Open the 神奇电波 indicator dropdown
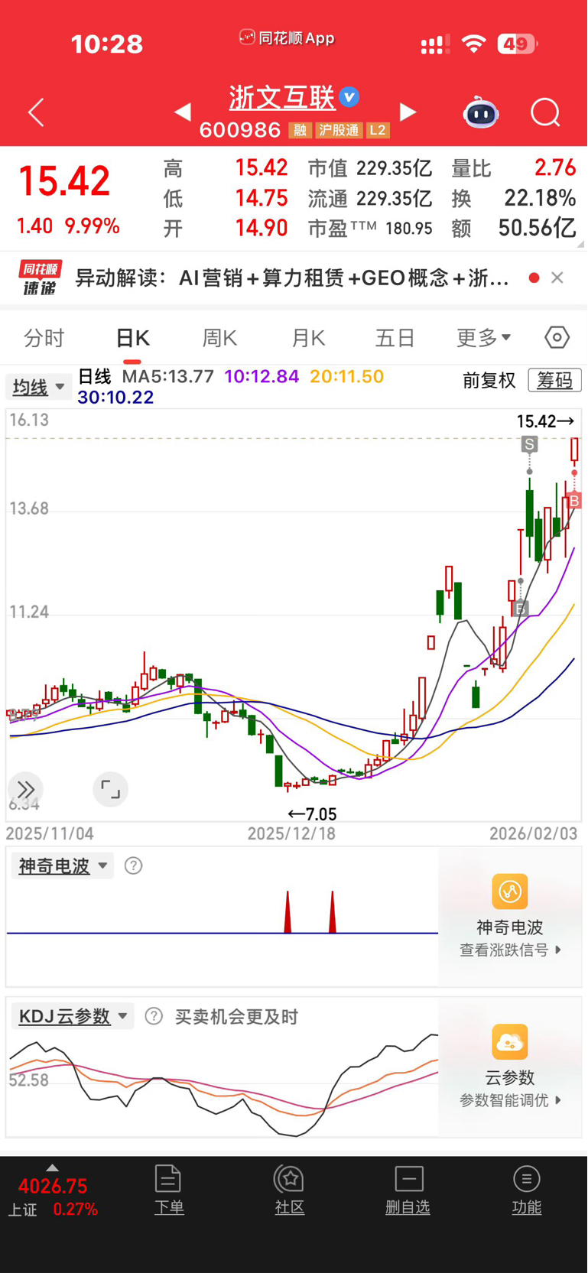The width and height of the screenshot is (588, 1273). pyautogui.click(x=63, y=865)
